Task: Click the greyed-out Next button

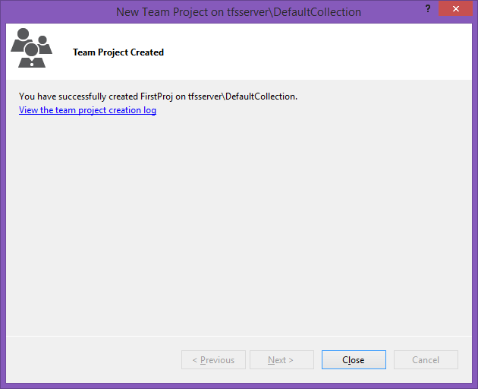Action: click(x=281, y=359)
